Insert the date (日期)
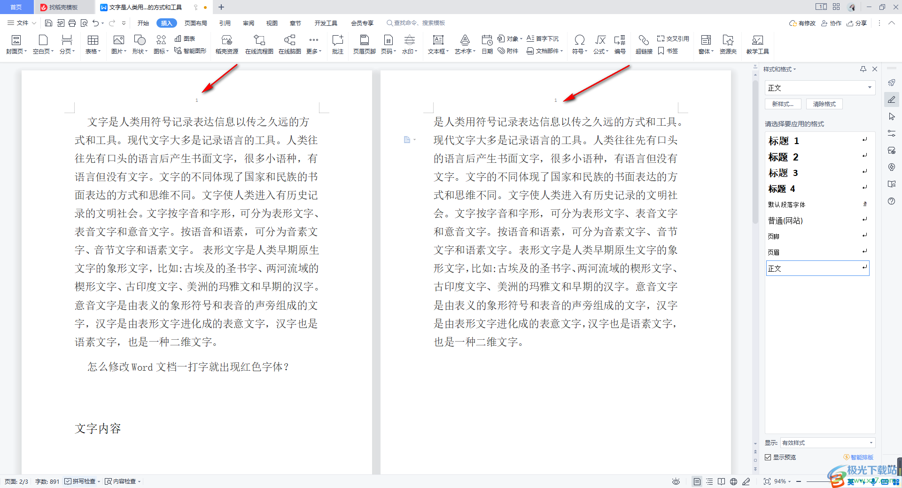The image size is (902, 488). coord(487,45)
